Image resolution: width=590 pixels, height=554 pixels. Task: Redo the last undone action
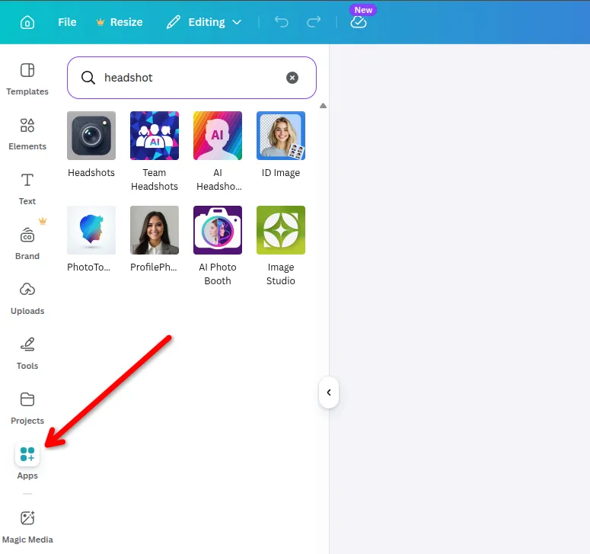314,22
